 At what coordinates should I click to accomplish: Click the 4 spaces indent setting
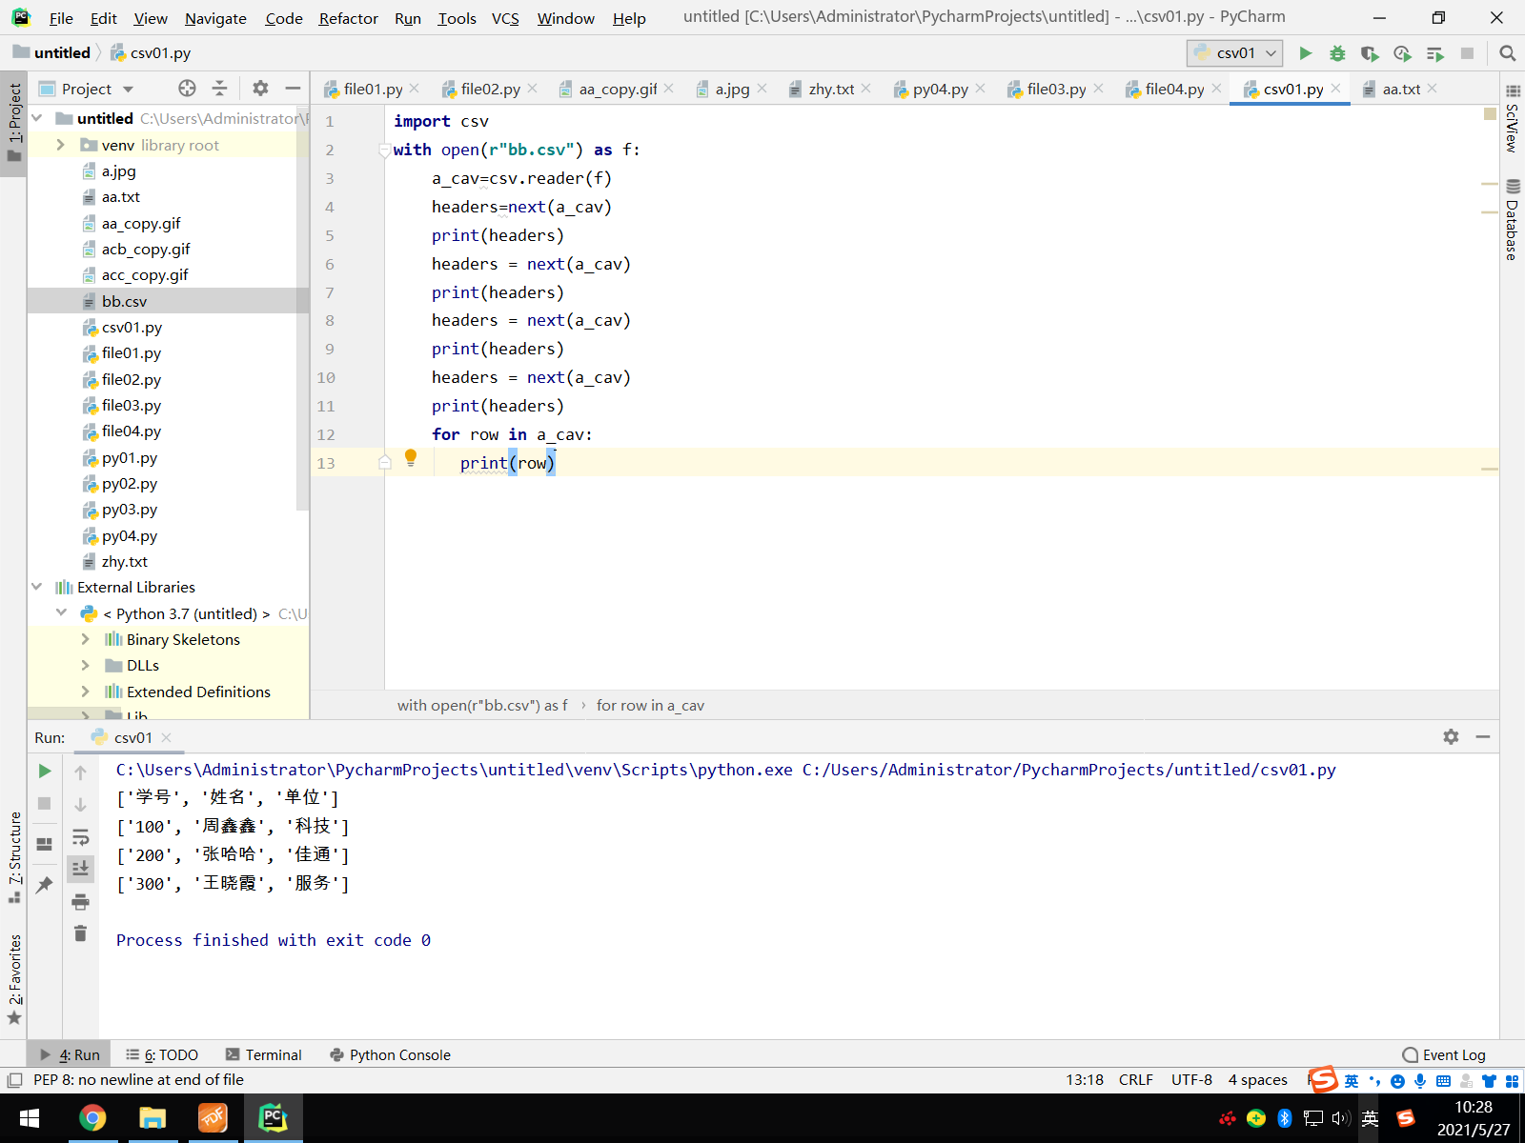[1257, 1079]
